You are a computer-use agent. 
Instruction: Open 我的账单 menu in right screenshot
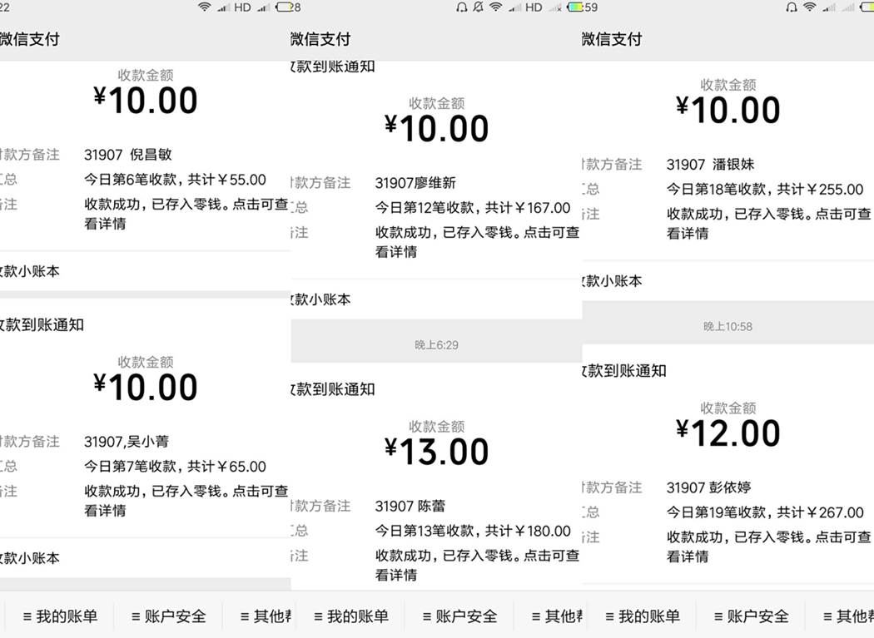tap(642, 616)
